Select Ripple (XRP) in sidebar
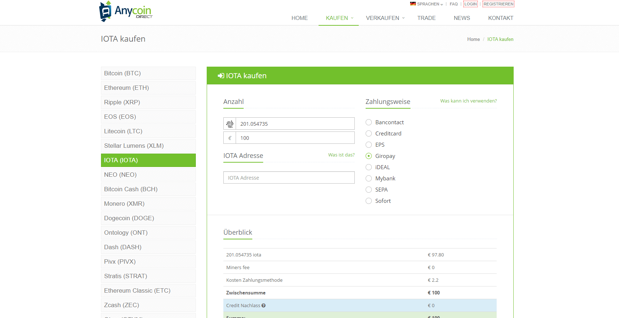This screenshot has width=619, height=318. (x=148, y=102)
